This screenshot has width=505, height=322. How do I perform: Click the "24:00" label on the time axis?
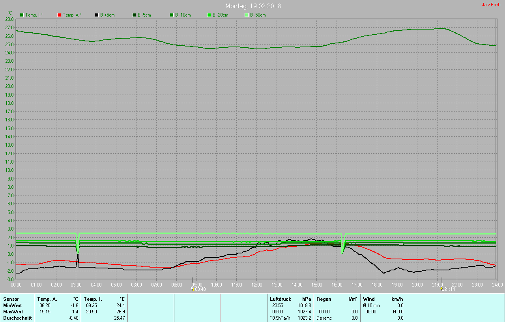click(497, 285)
